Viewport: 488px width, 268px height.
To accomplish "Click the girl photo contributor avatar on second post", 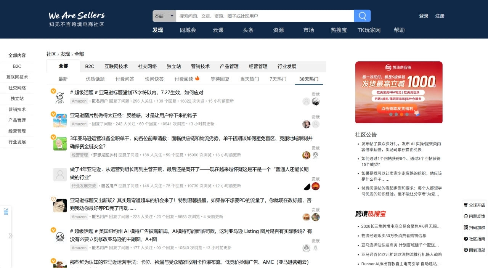I will 306,124.
